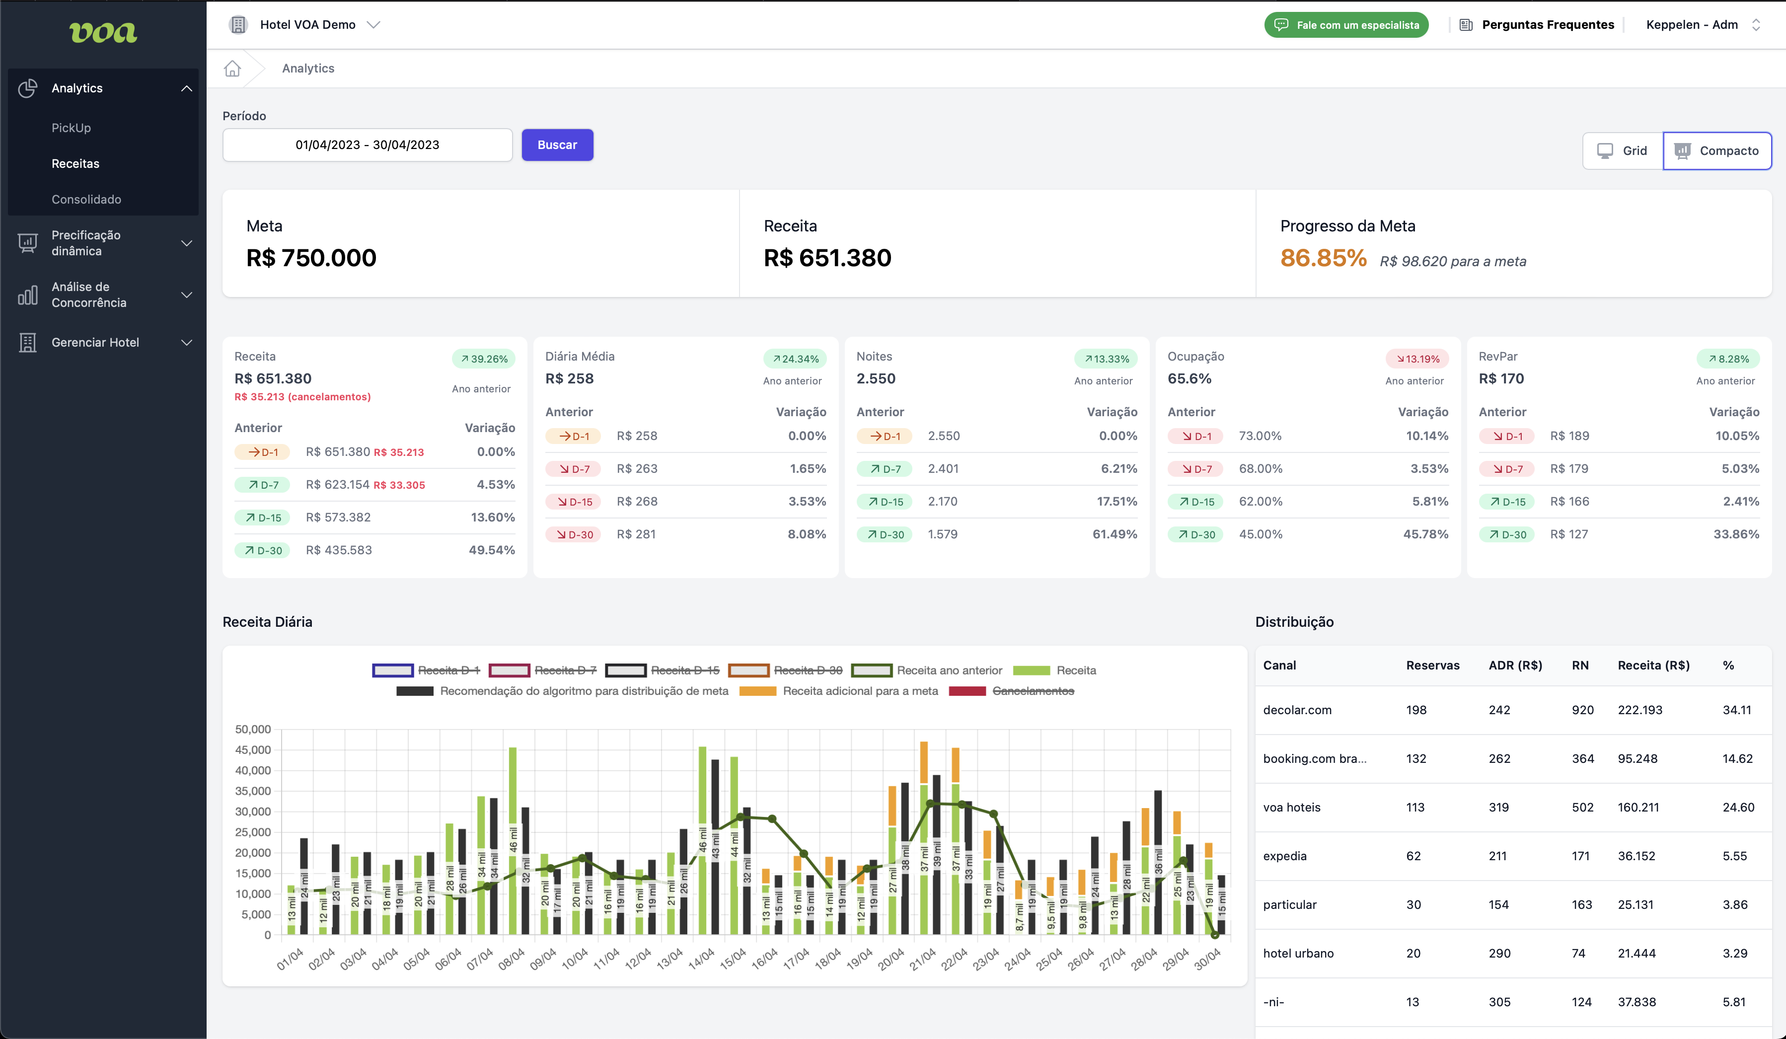The width and height of the screenshot is (1786, 1039).
Task: Click the voa logo
Action: point(103,32)
